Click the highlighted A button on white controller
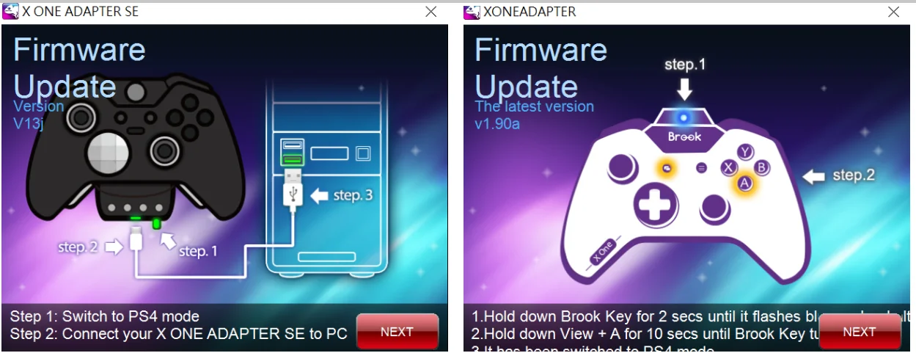Image resolution: width=916 pixels, height=353 pixels. (x=744, y=183)
